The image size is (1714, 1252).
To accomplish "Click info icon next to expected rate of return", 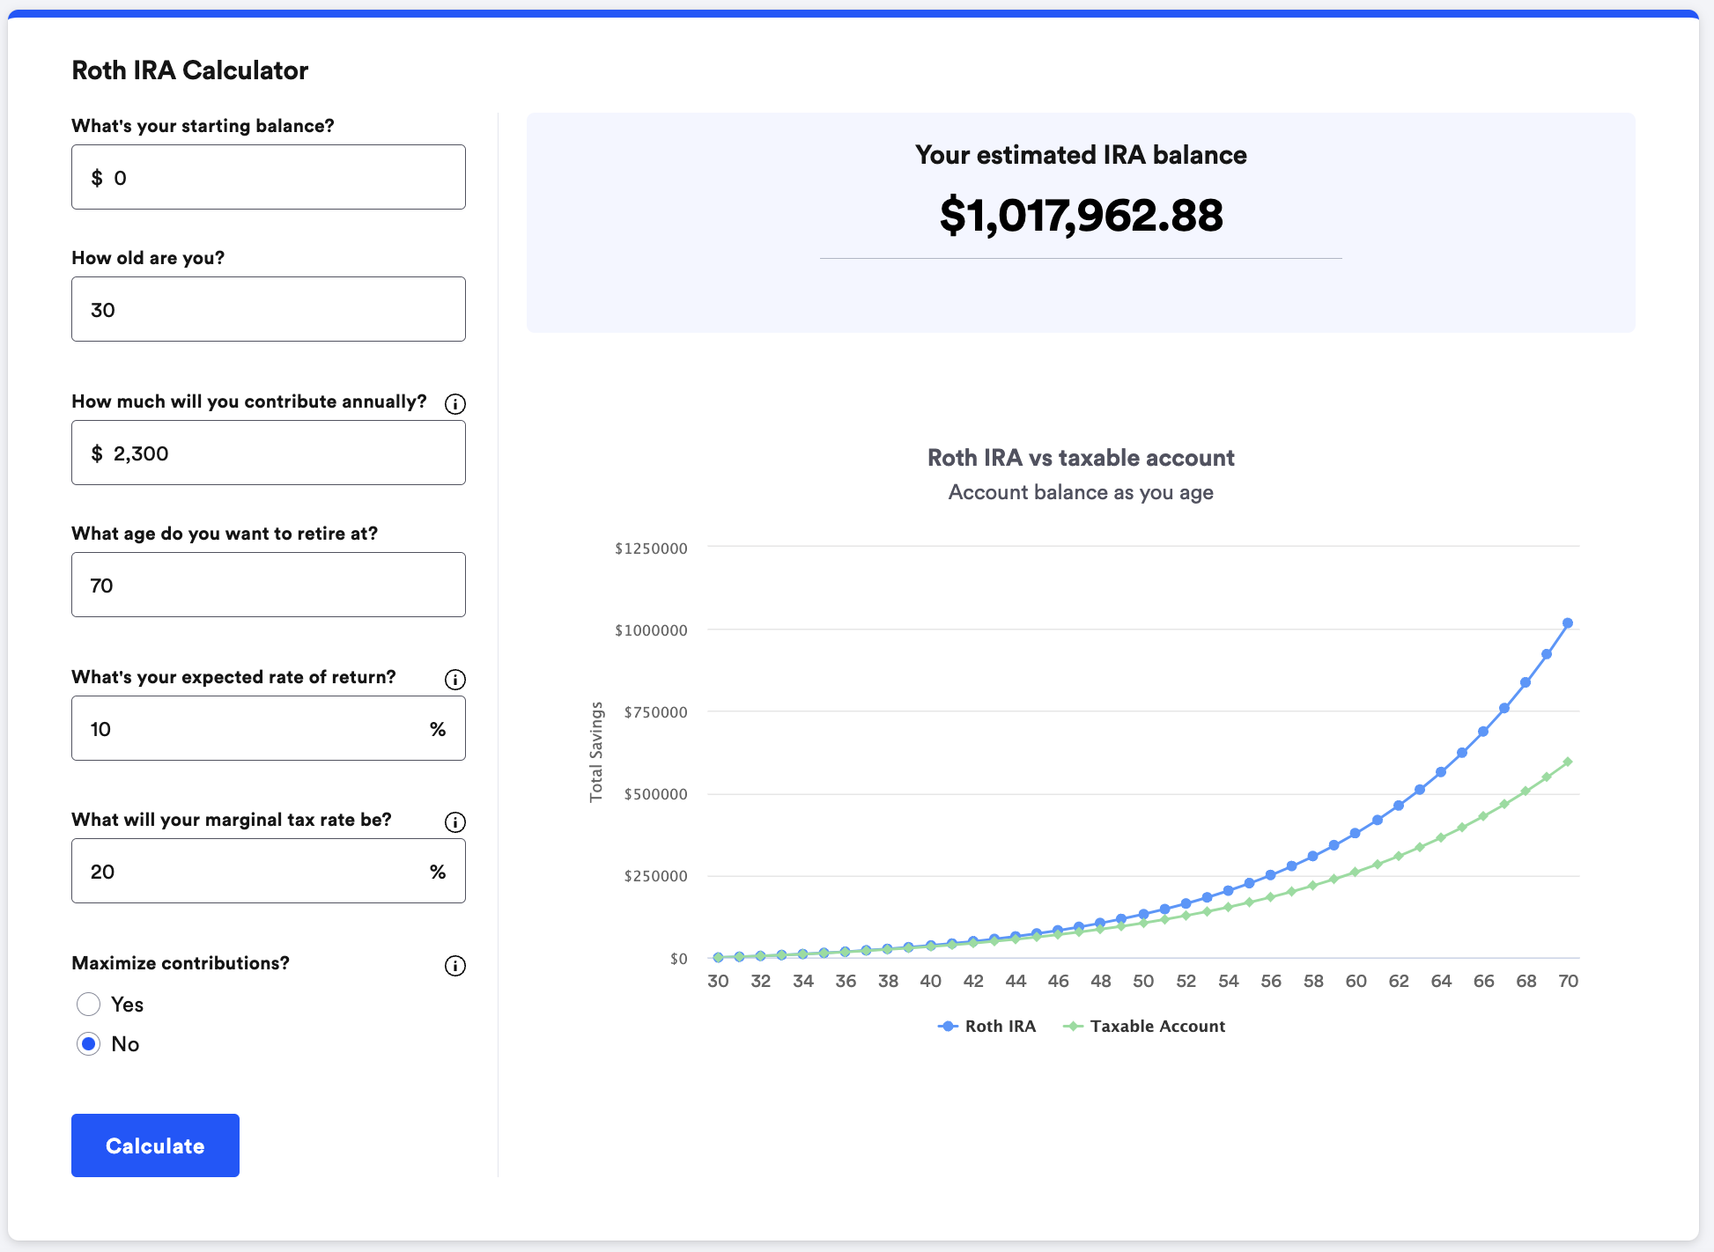I will click(x=454, y=680).
